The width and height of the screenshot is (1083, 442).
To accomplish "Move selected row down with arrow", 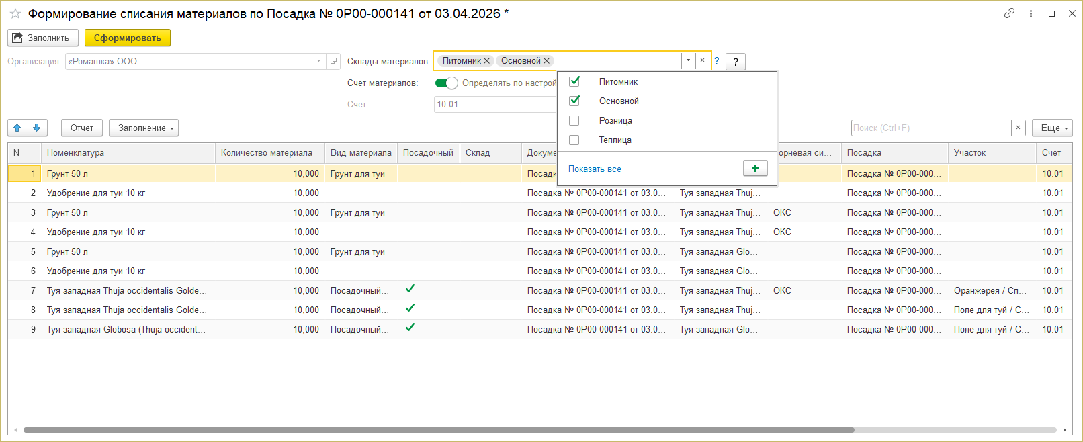I will 37,128.
